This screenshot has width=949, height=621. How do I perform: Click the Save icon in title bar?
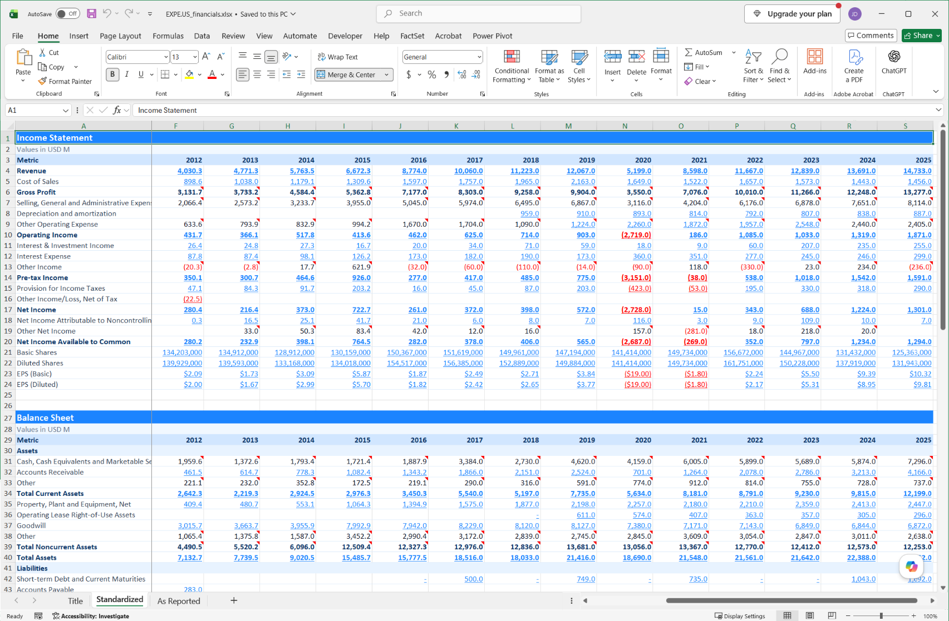[x=92, y=13]
